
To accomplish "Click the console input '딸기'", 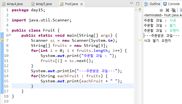I will (173, 25).
